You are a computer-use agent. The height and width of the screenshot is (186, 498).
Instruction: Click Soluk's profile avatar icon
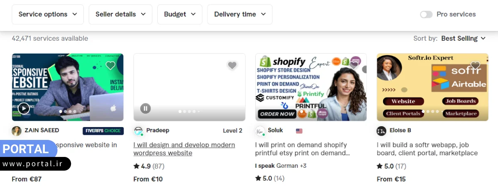[260, 131]
